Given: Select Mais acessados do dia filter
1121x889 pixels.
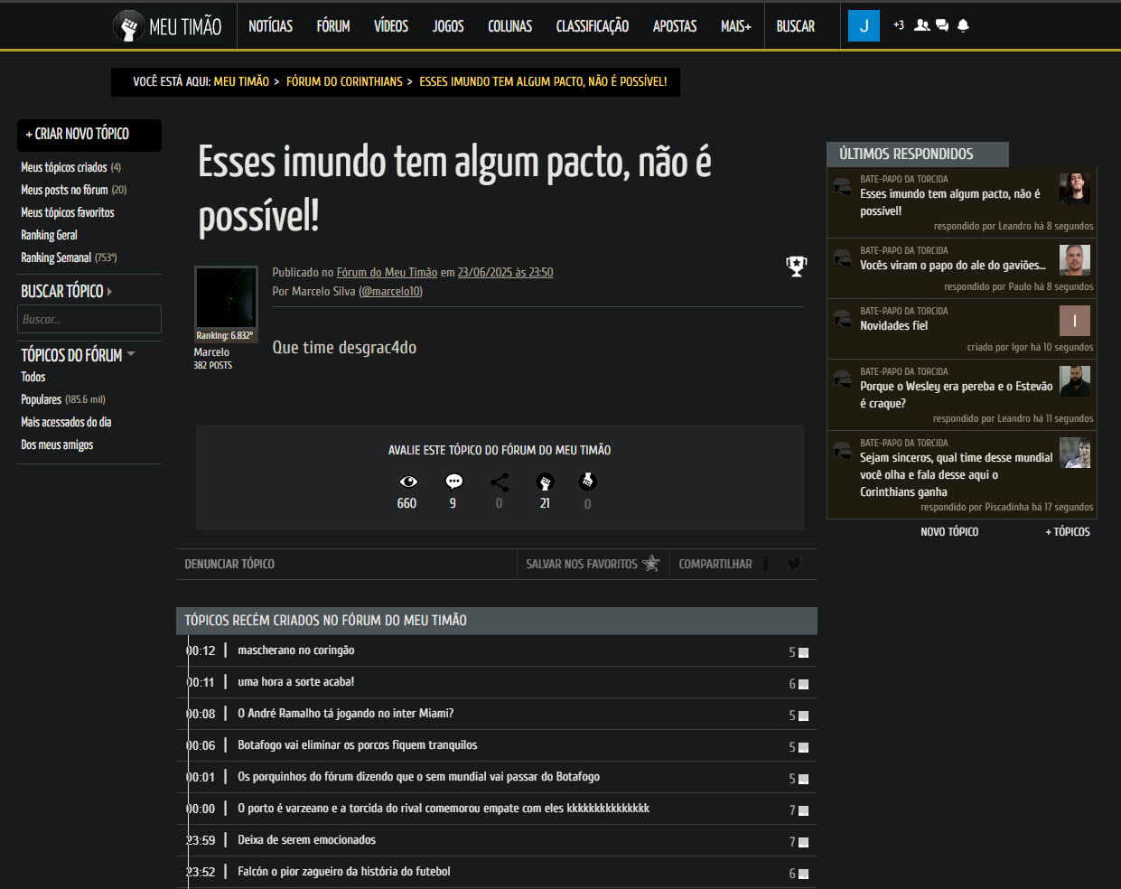Looking at the screenshot, I should (x=66, y=422).
